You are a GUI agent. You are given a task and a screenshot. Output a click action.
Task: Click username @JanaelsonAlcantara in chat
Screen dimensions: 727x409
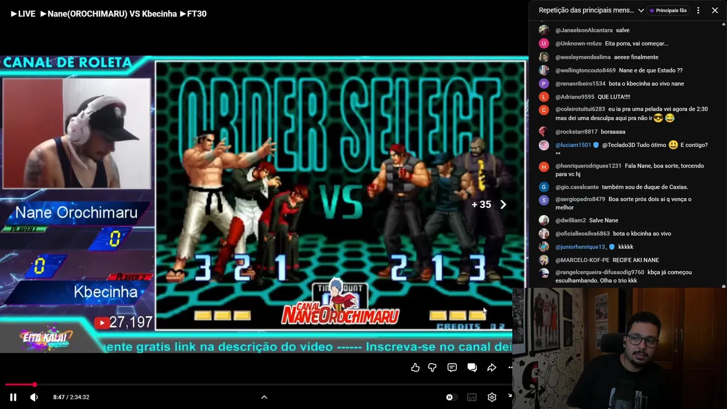click(x=584, y=30)
